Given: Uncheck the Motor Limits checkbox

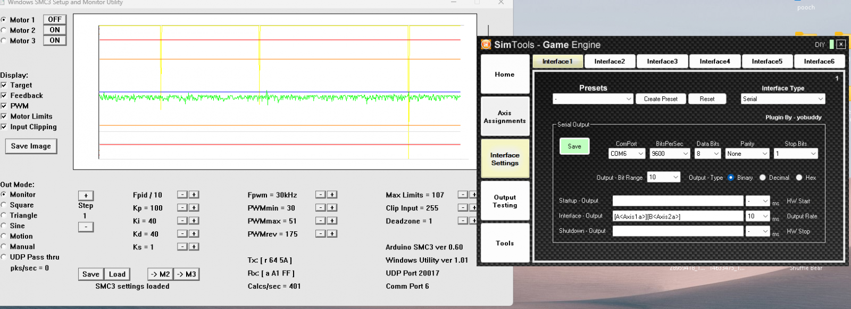Looking at the screenshot, I should (4, 116).
